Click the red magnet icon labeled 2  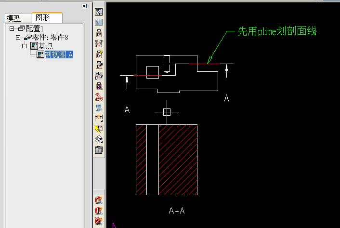pos(99,221)
